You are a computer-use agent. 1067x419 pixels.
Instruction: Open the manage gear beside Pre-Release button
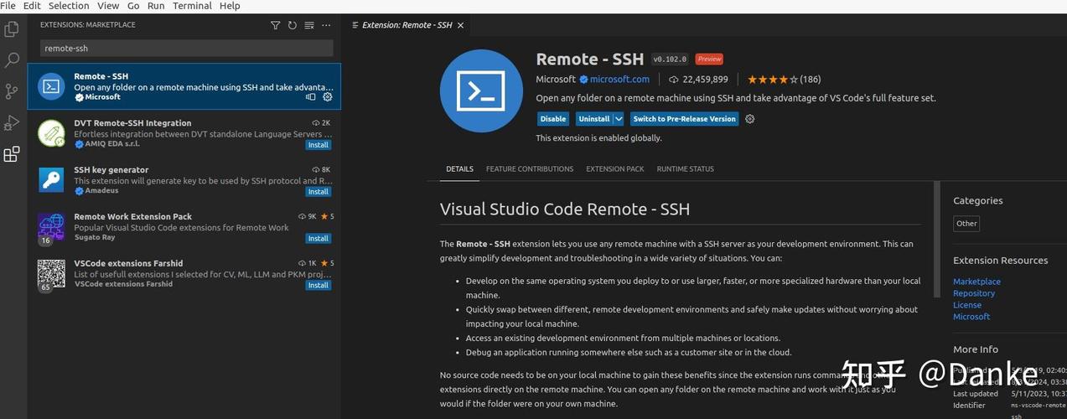[x=750, y=119]
